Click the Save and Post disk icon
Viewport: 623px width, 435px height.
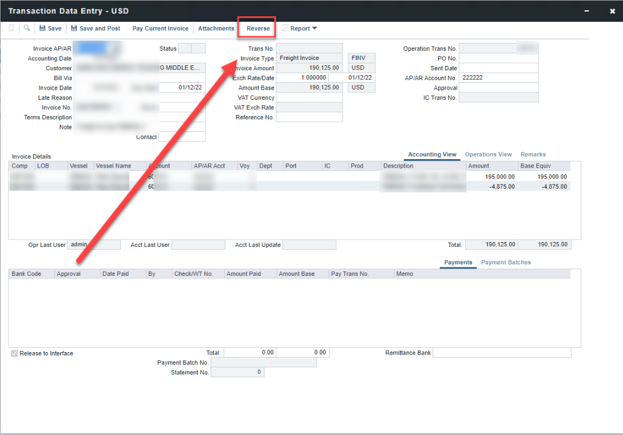coord(74,28)
